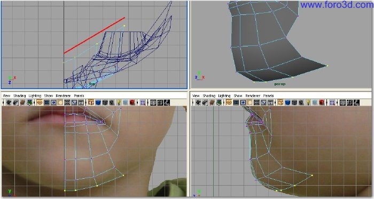Toggle Safe Title in side view toolbar
Viewport: 374px width, 199px height.
tap(270, 102)
